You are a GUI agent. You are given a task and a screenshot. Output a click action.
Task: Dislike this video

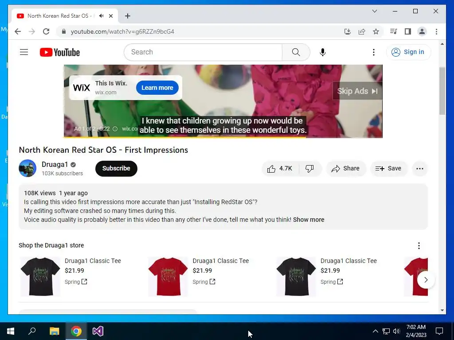click(x=309, y=169)
